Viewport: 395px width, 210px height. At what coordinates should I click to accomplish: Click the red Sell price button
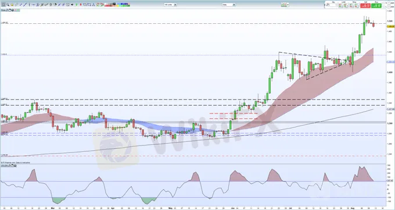click(365, 6)
